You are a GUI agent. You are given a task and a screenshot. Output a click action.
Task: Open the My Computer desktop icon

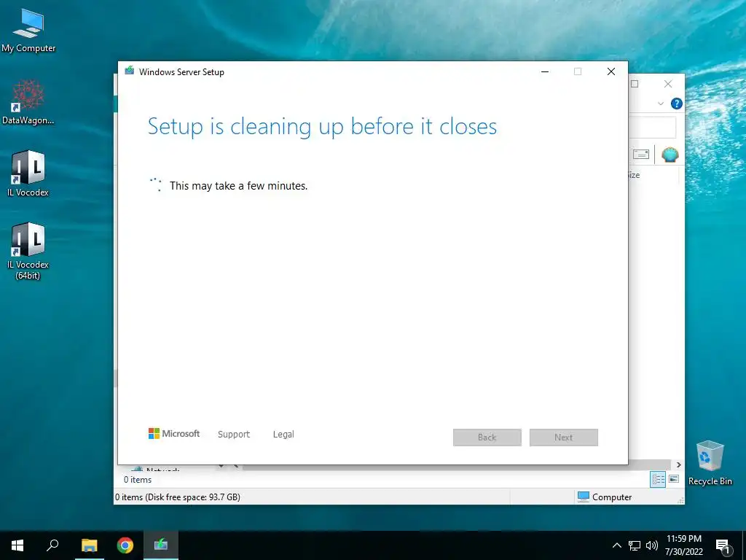[28, 31]
